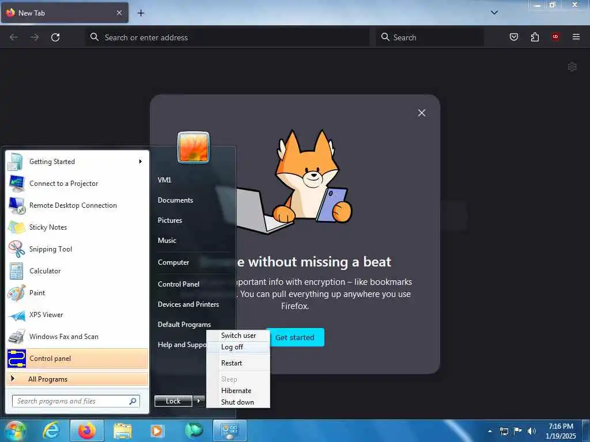Choose Log off from power menu

coord(238,347)
